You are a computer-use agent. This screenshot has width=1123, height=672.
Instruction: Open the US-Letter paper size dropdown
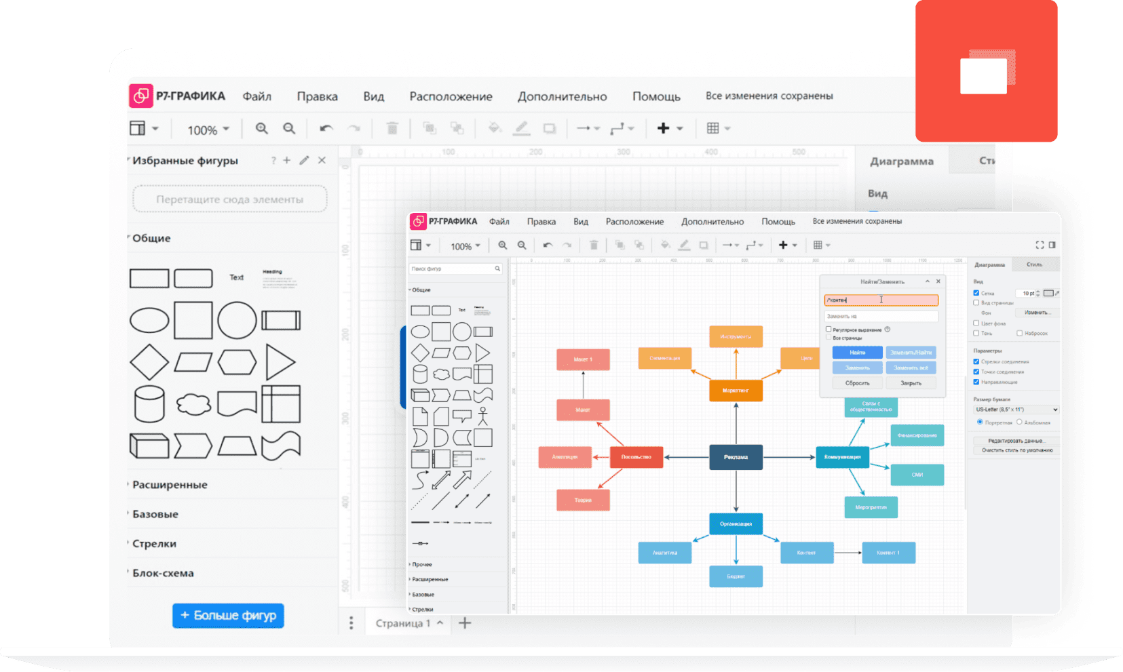pos(1016,410)
